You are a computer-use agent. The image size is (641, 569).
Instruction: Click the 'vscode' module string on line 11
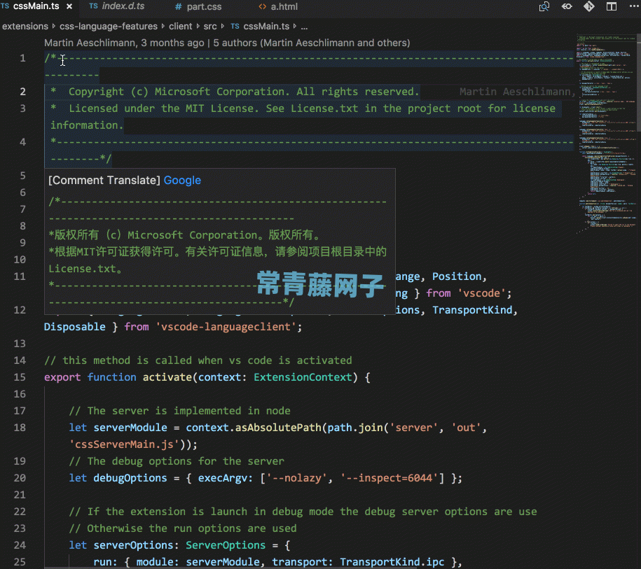[481, 293]
